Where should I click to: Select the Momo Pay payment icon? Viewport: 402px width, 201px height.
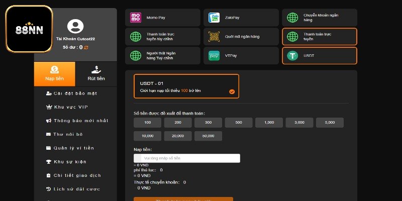coord(136,17)
